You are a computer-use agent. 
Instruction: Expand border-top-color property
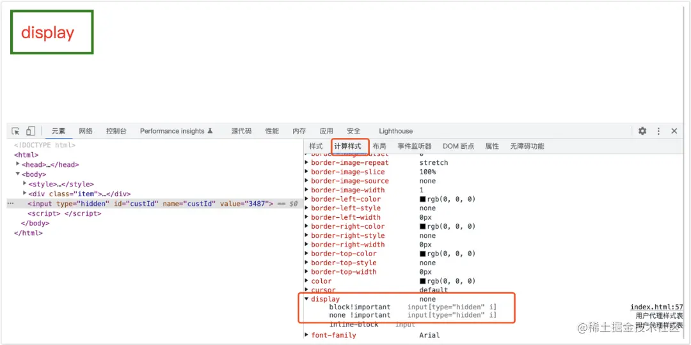click(306, 254)
